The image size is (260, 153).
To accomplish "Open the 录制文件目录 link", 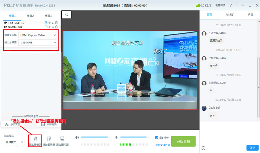I will [162, 145].
